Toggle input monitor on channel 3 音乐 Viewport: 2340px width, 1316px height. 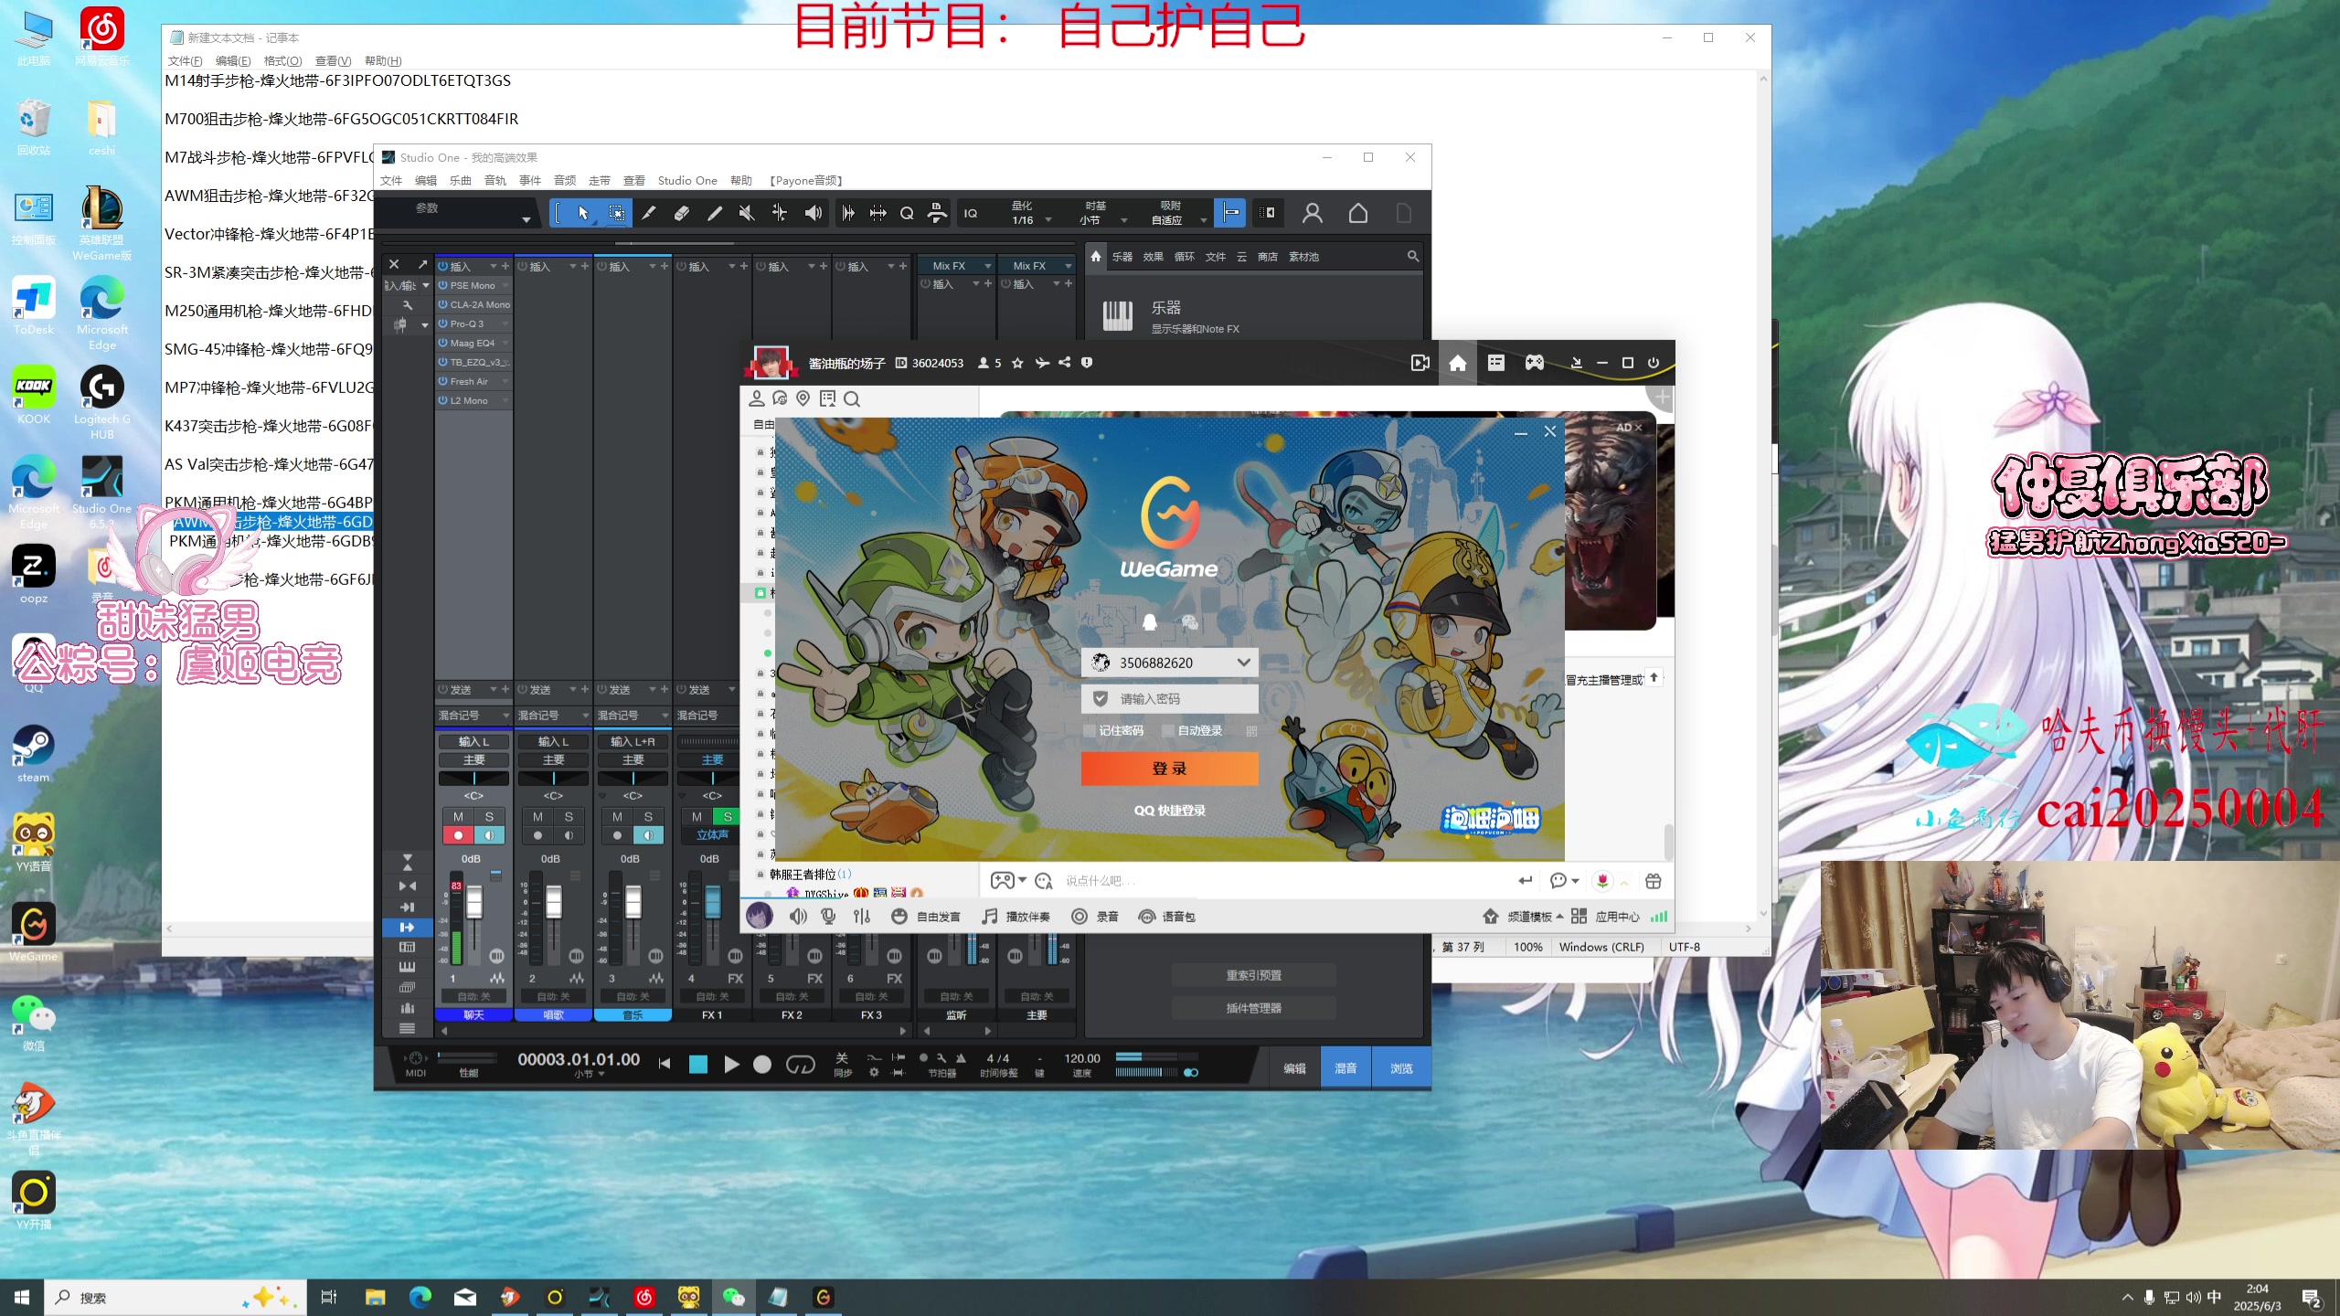click(648, 835)
